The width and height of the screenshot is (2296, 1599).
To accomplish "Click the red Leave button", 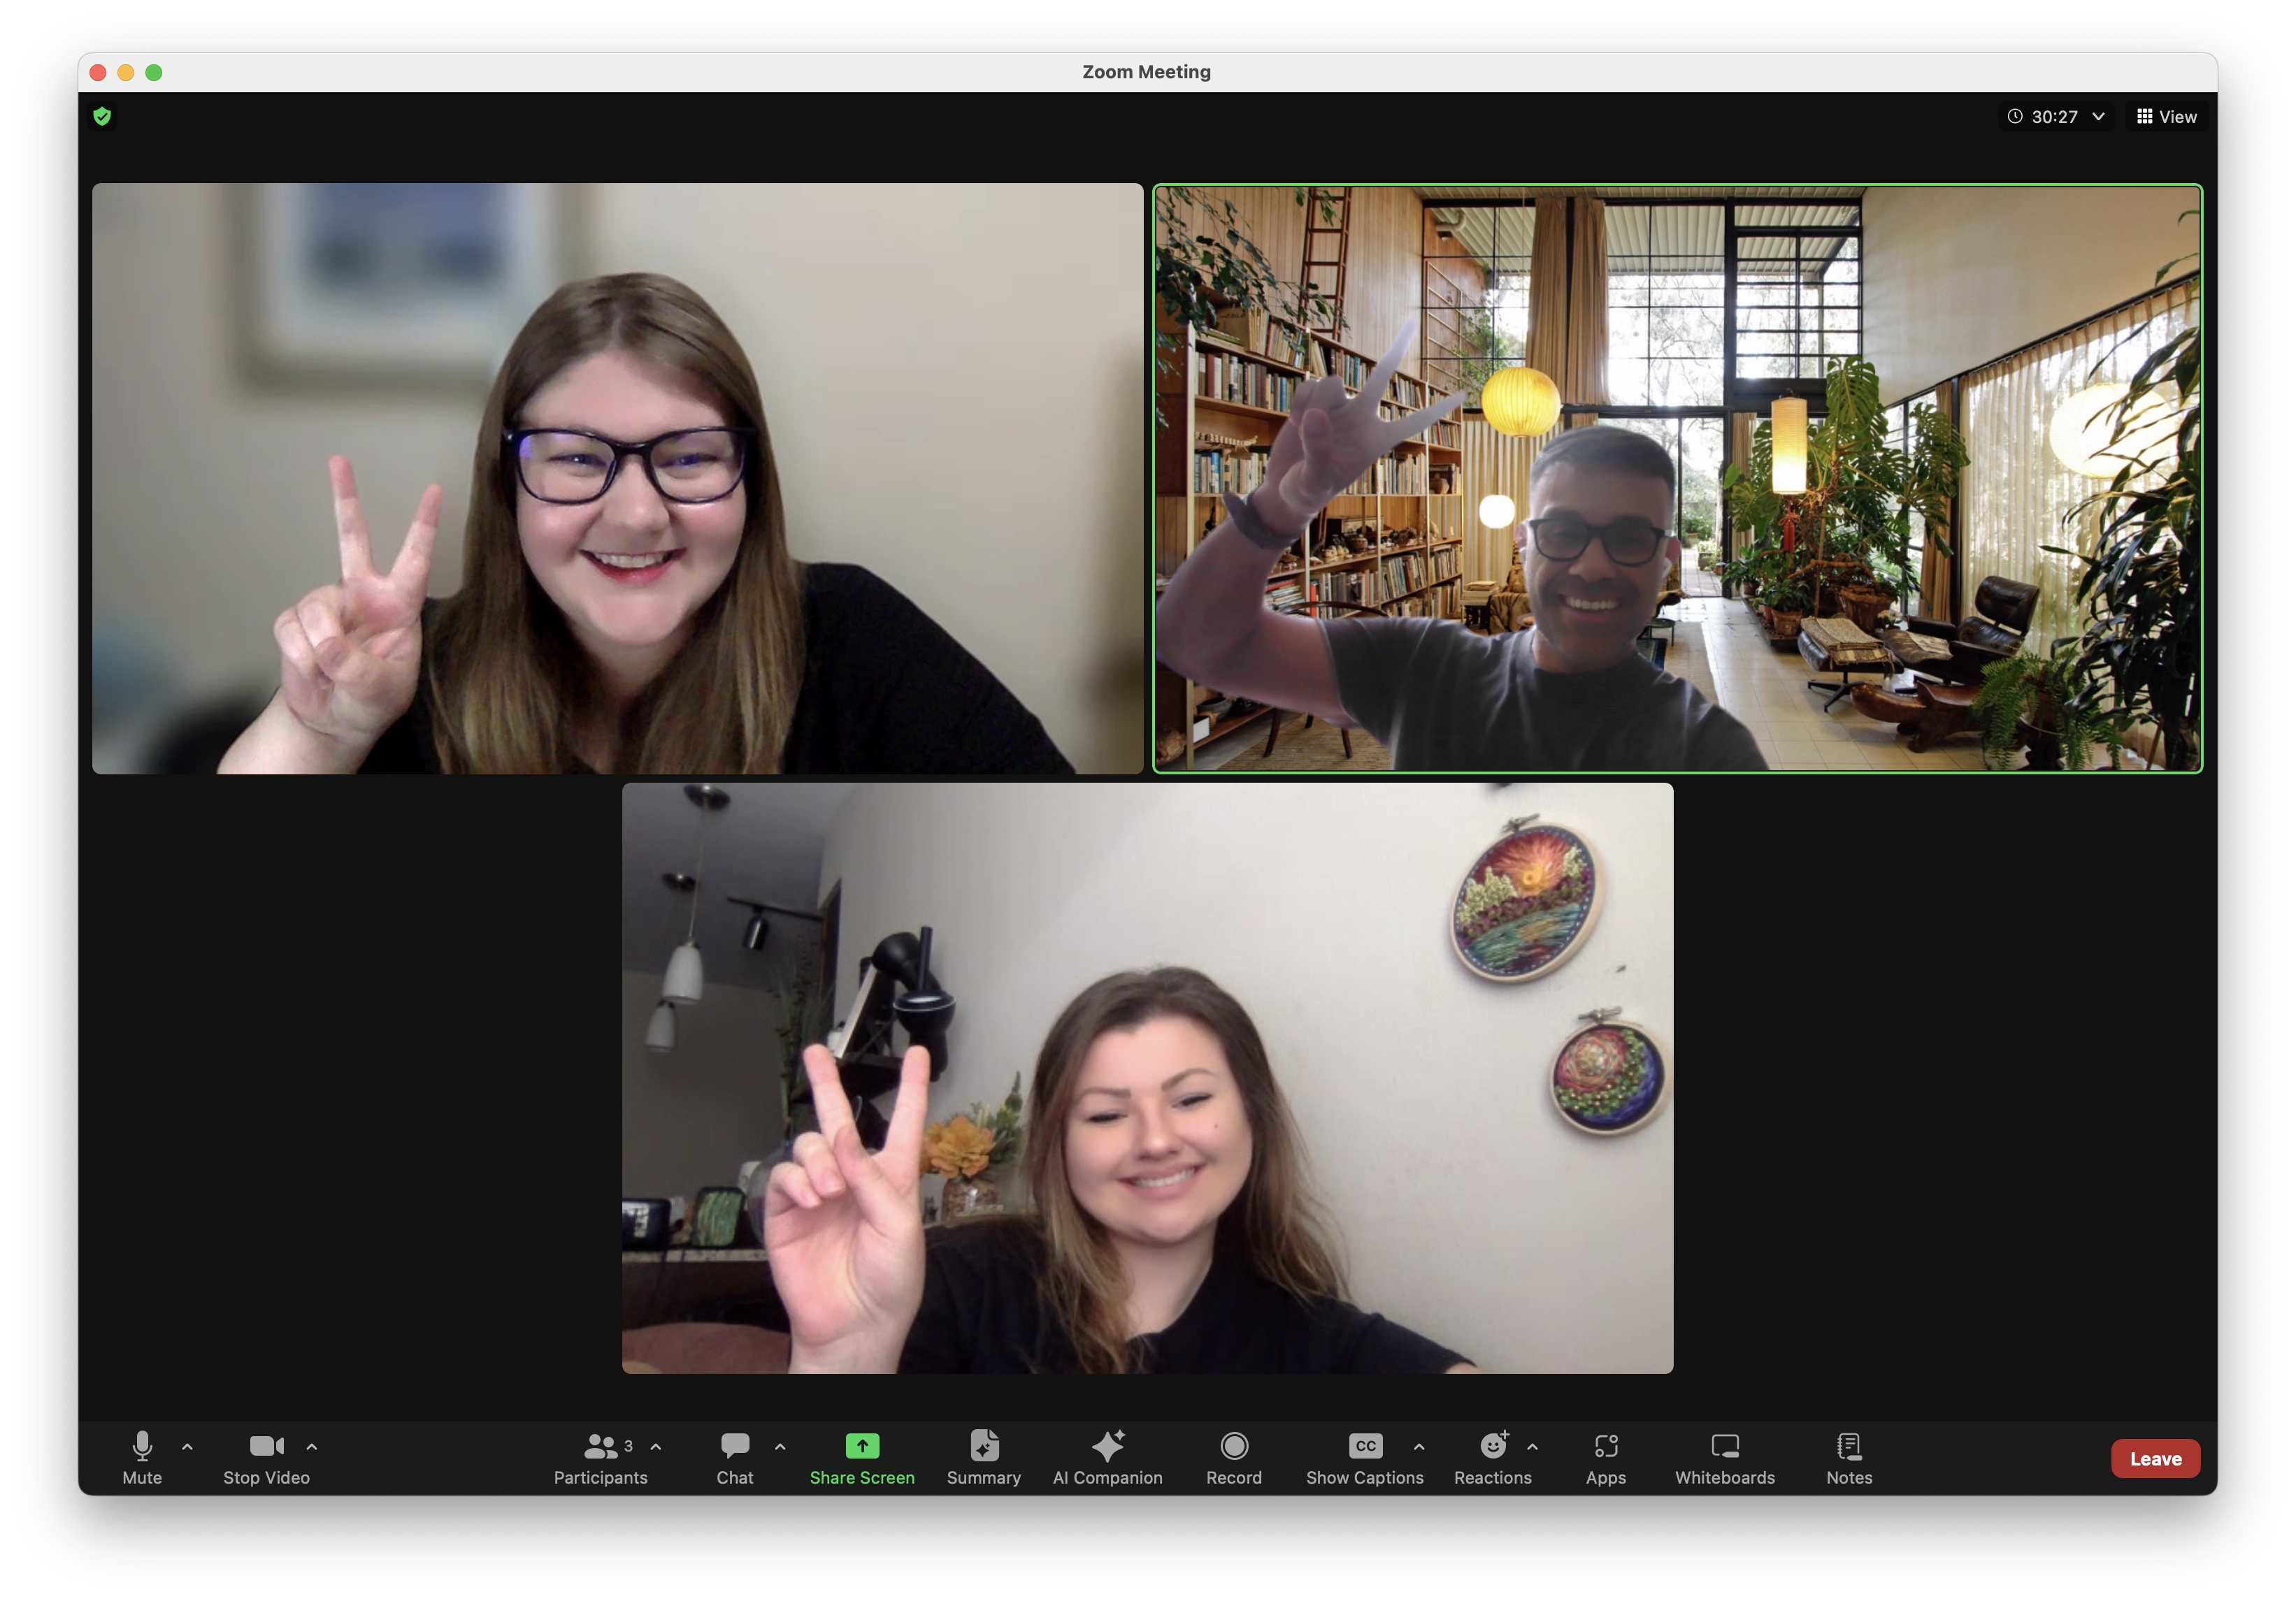I will point(2154,1458).
